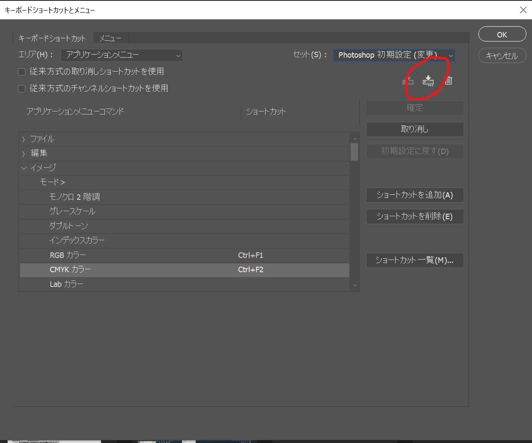The height and width of the screenshot is (443, 532).
Task: Click the 取り消し button
Action: pos(415,129)
